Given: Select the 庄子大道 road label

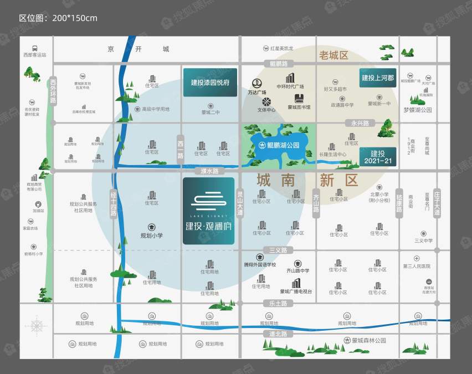Looking at the screenshot, I should click(x=437, y=203).
